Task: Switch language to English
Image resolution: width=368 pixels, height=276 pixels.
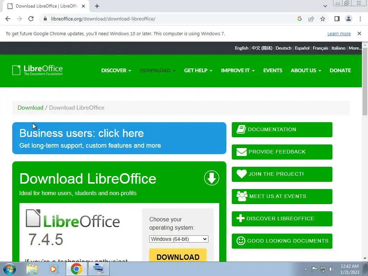Action: click(241, 48)
